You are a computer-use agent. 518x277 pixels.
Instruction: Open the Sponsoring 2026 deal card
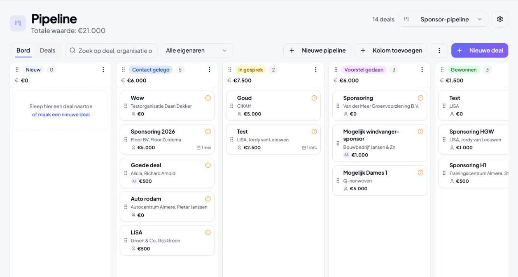coord(167,139)
